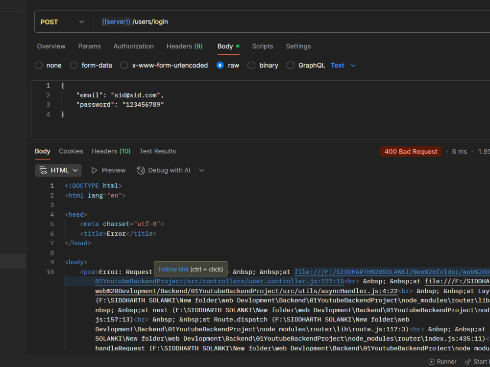Open the Test Results tab
This screenshot has height=367, width=490.
[157, 151]
